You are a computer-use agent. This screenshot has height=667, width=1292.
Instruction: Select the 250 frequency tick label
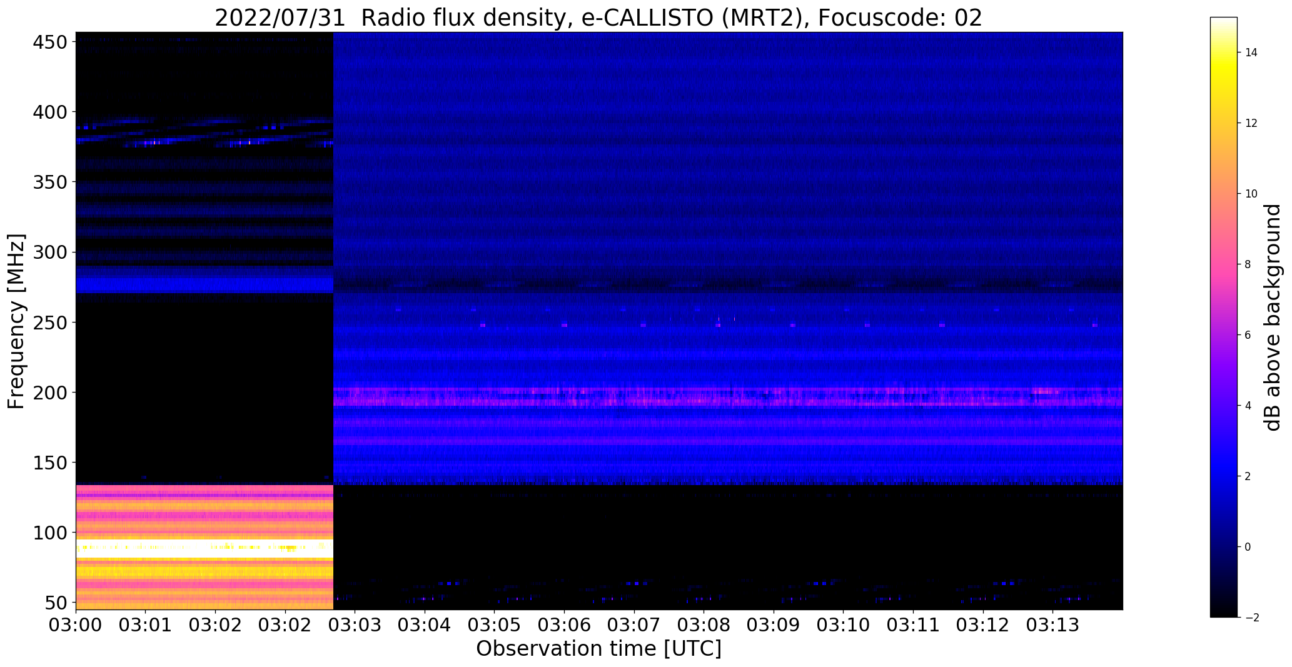(x=49, y=323)
